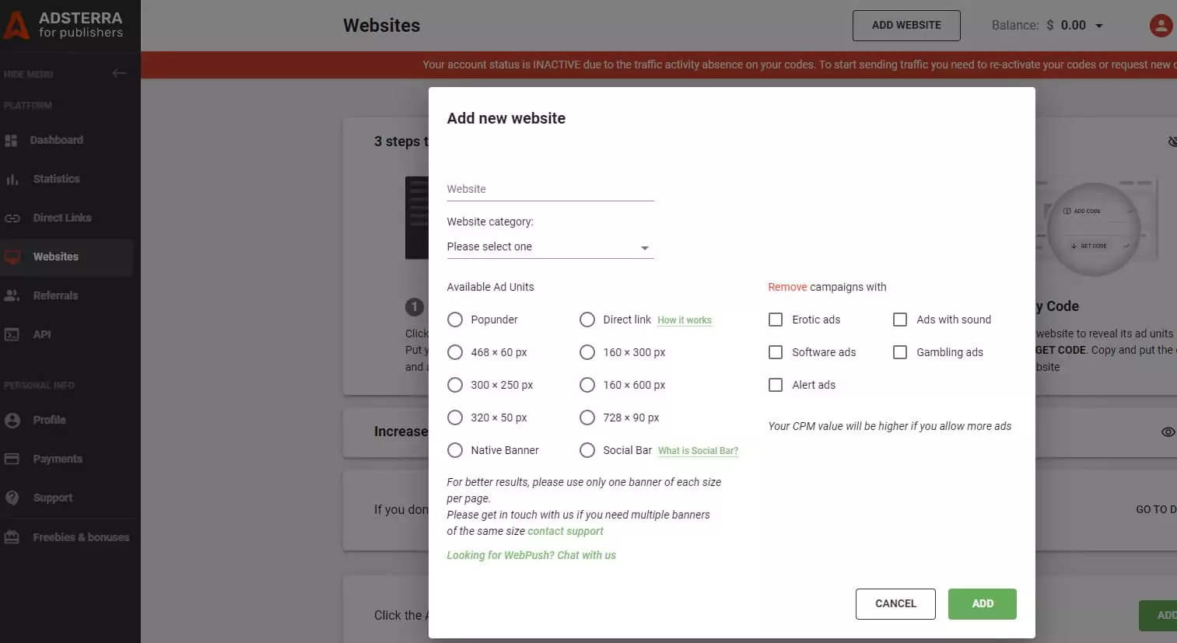Viewport: 1177px width, 643px height.
Task: Open the Websites sidebar item
Action: click(x=67, y=257)
